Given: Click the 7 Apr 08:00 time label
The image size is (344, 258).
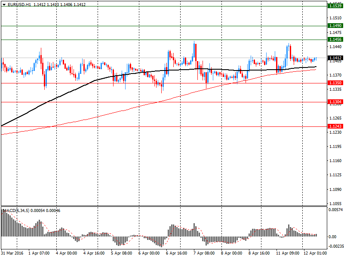Looking at the screenshot, I should point(204,253).
